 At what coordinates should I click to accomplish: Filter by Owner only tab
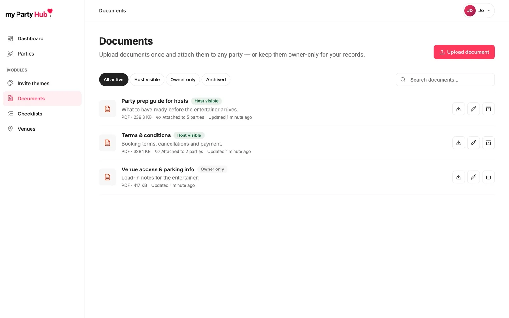click(x=183, y=79)
